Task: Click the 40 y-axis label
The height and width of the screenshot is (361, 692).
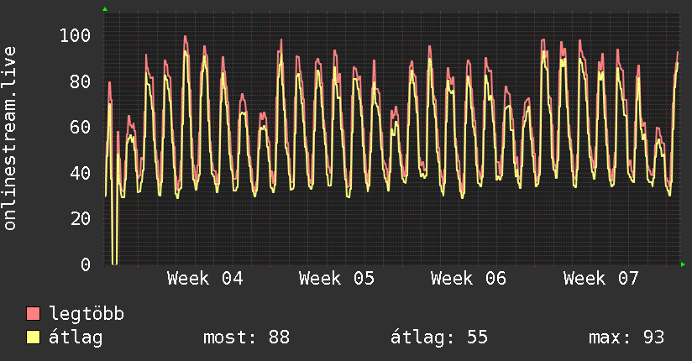Action: point(81,173)
